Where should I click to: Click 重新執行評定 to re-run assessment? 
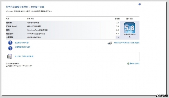click(134, 63)
